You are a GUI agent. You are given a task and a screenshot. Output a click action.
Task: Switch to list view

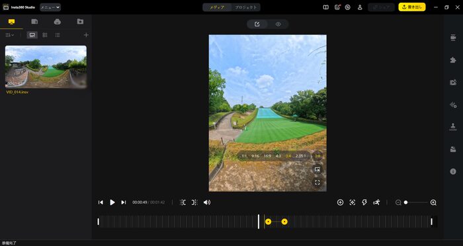point(58,35)
